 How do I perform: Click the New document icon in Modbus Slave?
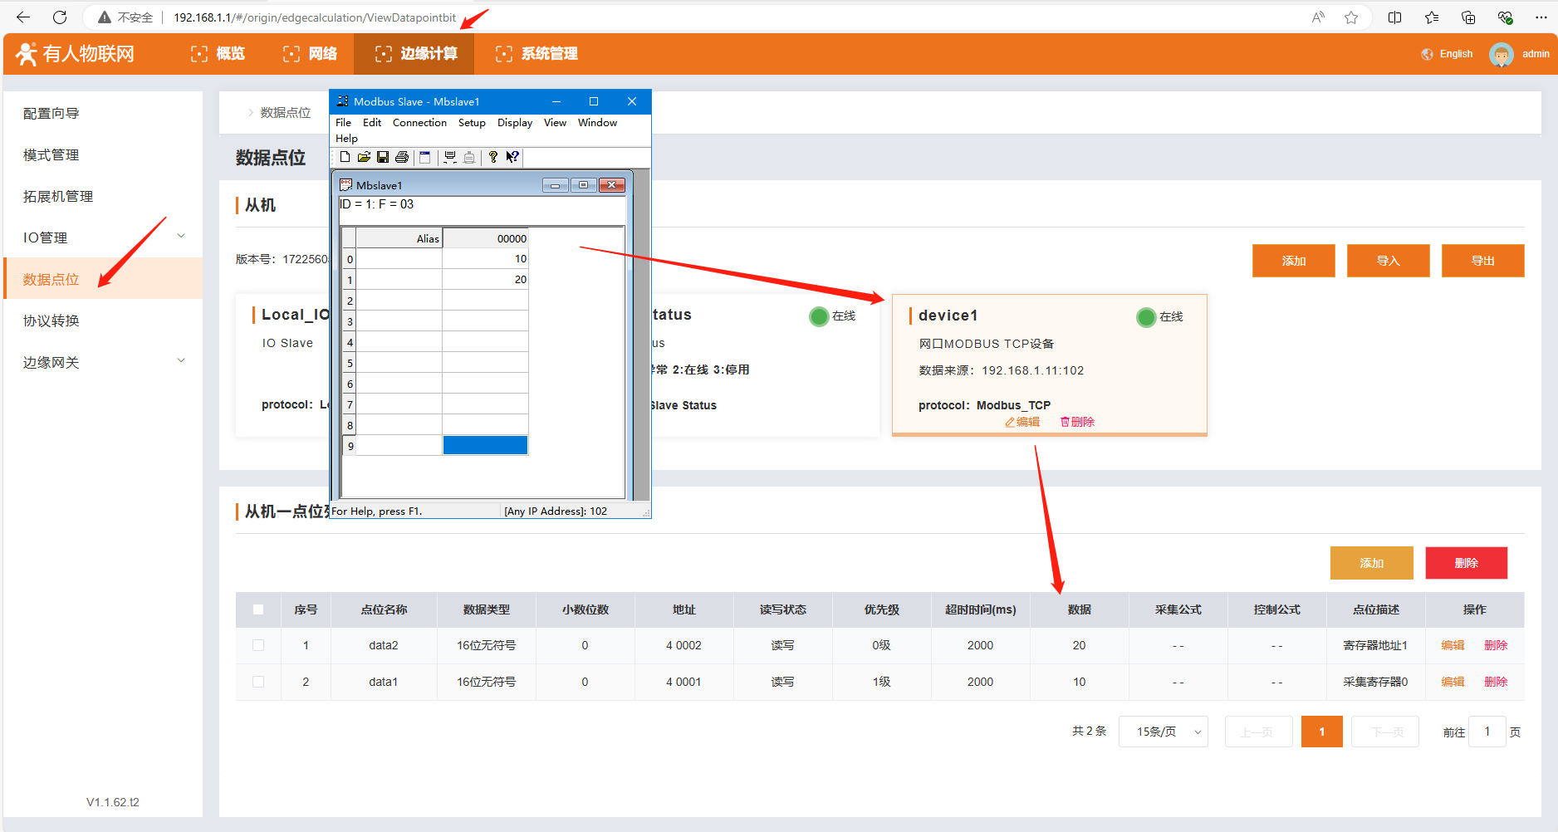pos(345,157)
